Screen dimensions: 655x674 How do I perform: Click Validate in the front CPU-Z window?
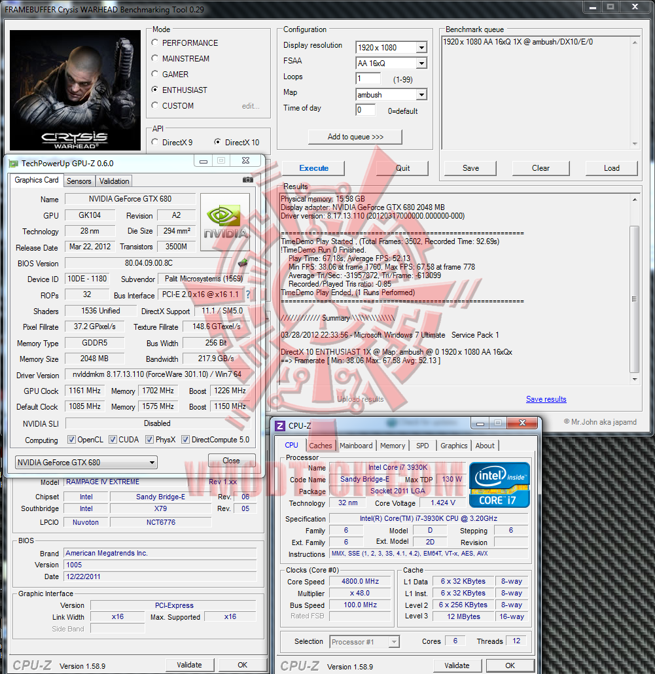[x=457, y=665]
